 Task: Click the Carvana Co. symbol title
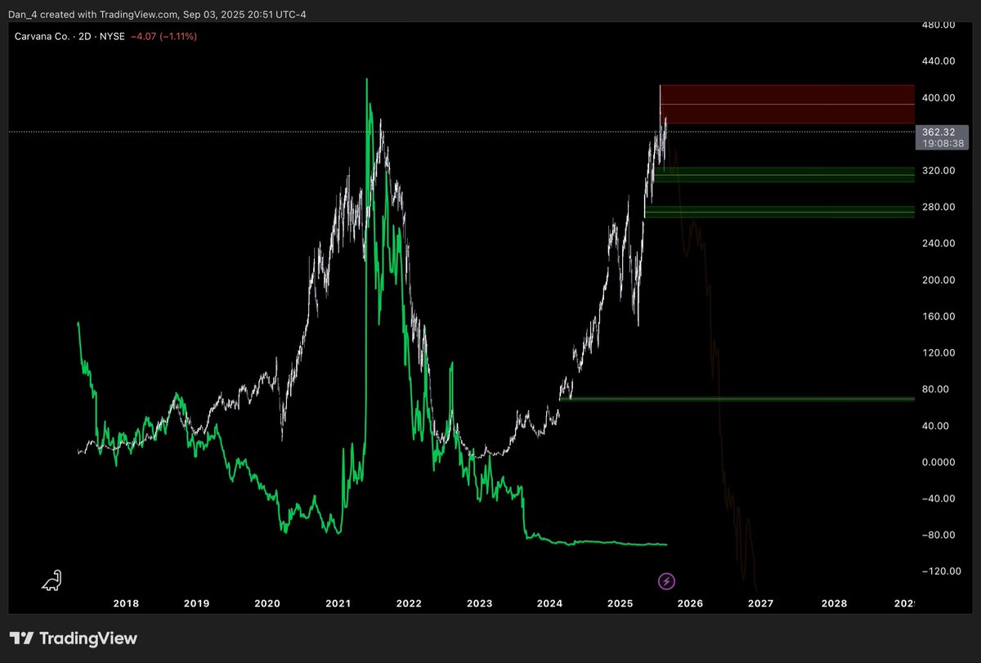coord(43,36)
